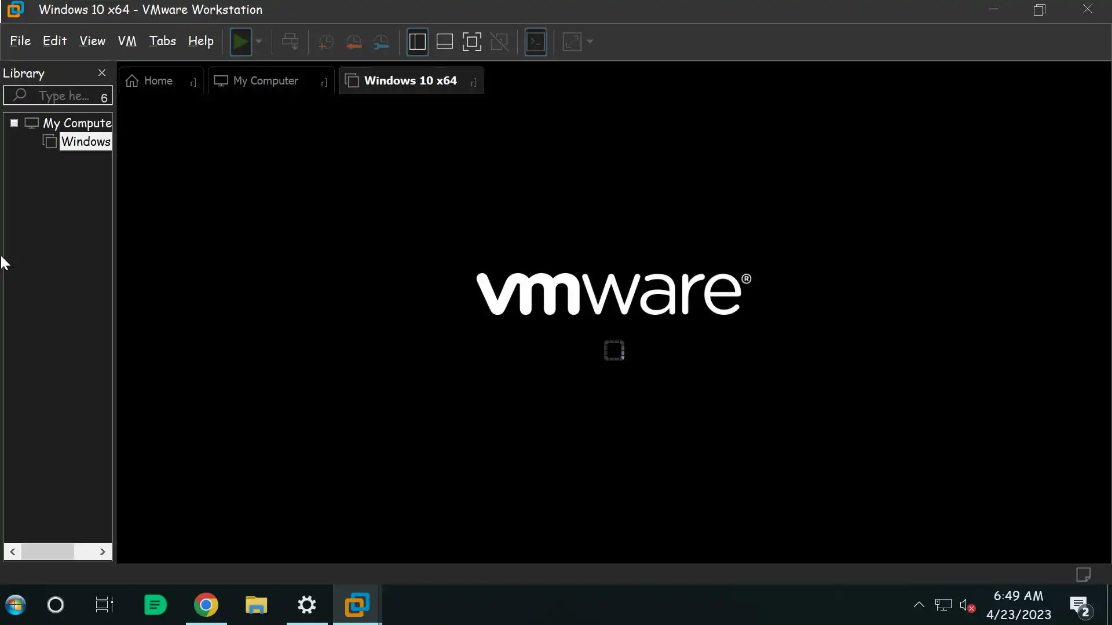Toggle the library sidebar view
This screenshot has height=625, width=1112.
tap(417, 42)
